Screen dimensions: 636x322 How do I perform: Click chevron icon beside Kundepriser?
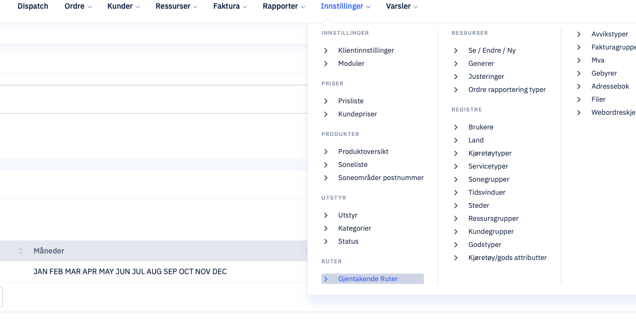[x=326, y=114]
